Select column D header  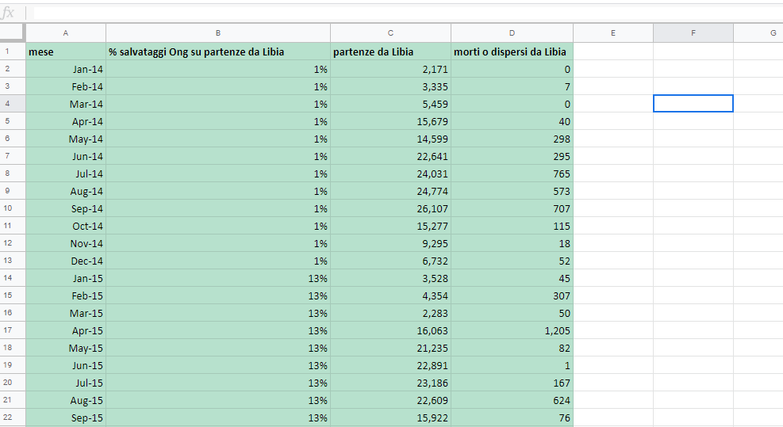point(512,33)
